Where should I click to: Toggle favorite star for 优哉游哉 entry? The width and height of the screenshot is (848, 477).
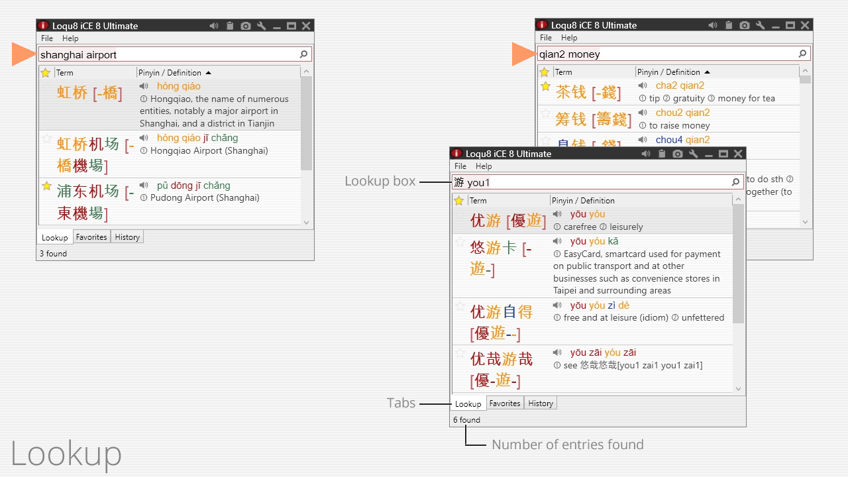click(x=460, y=353)
